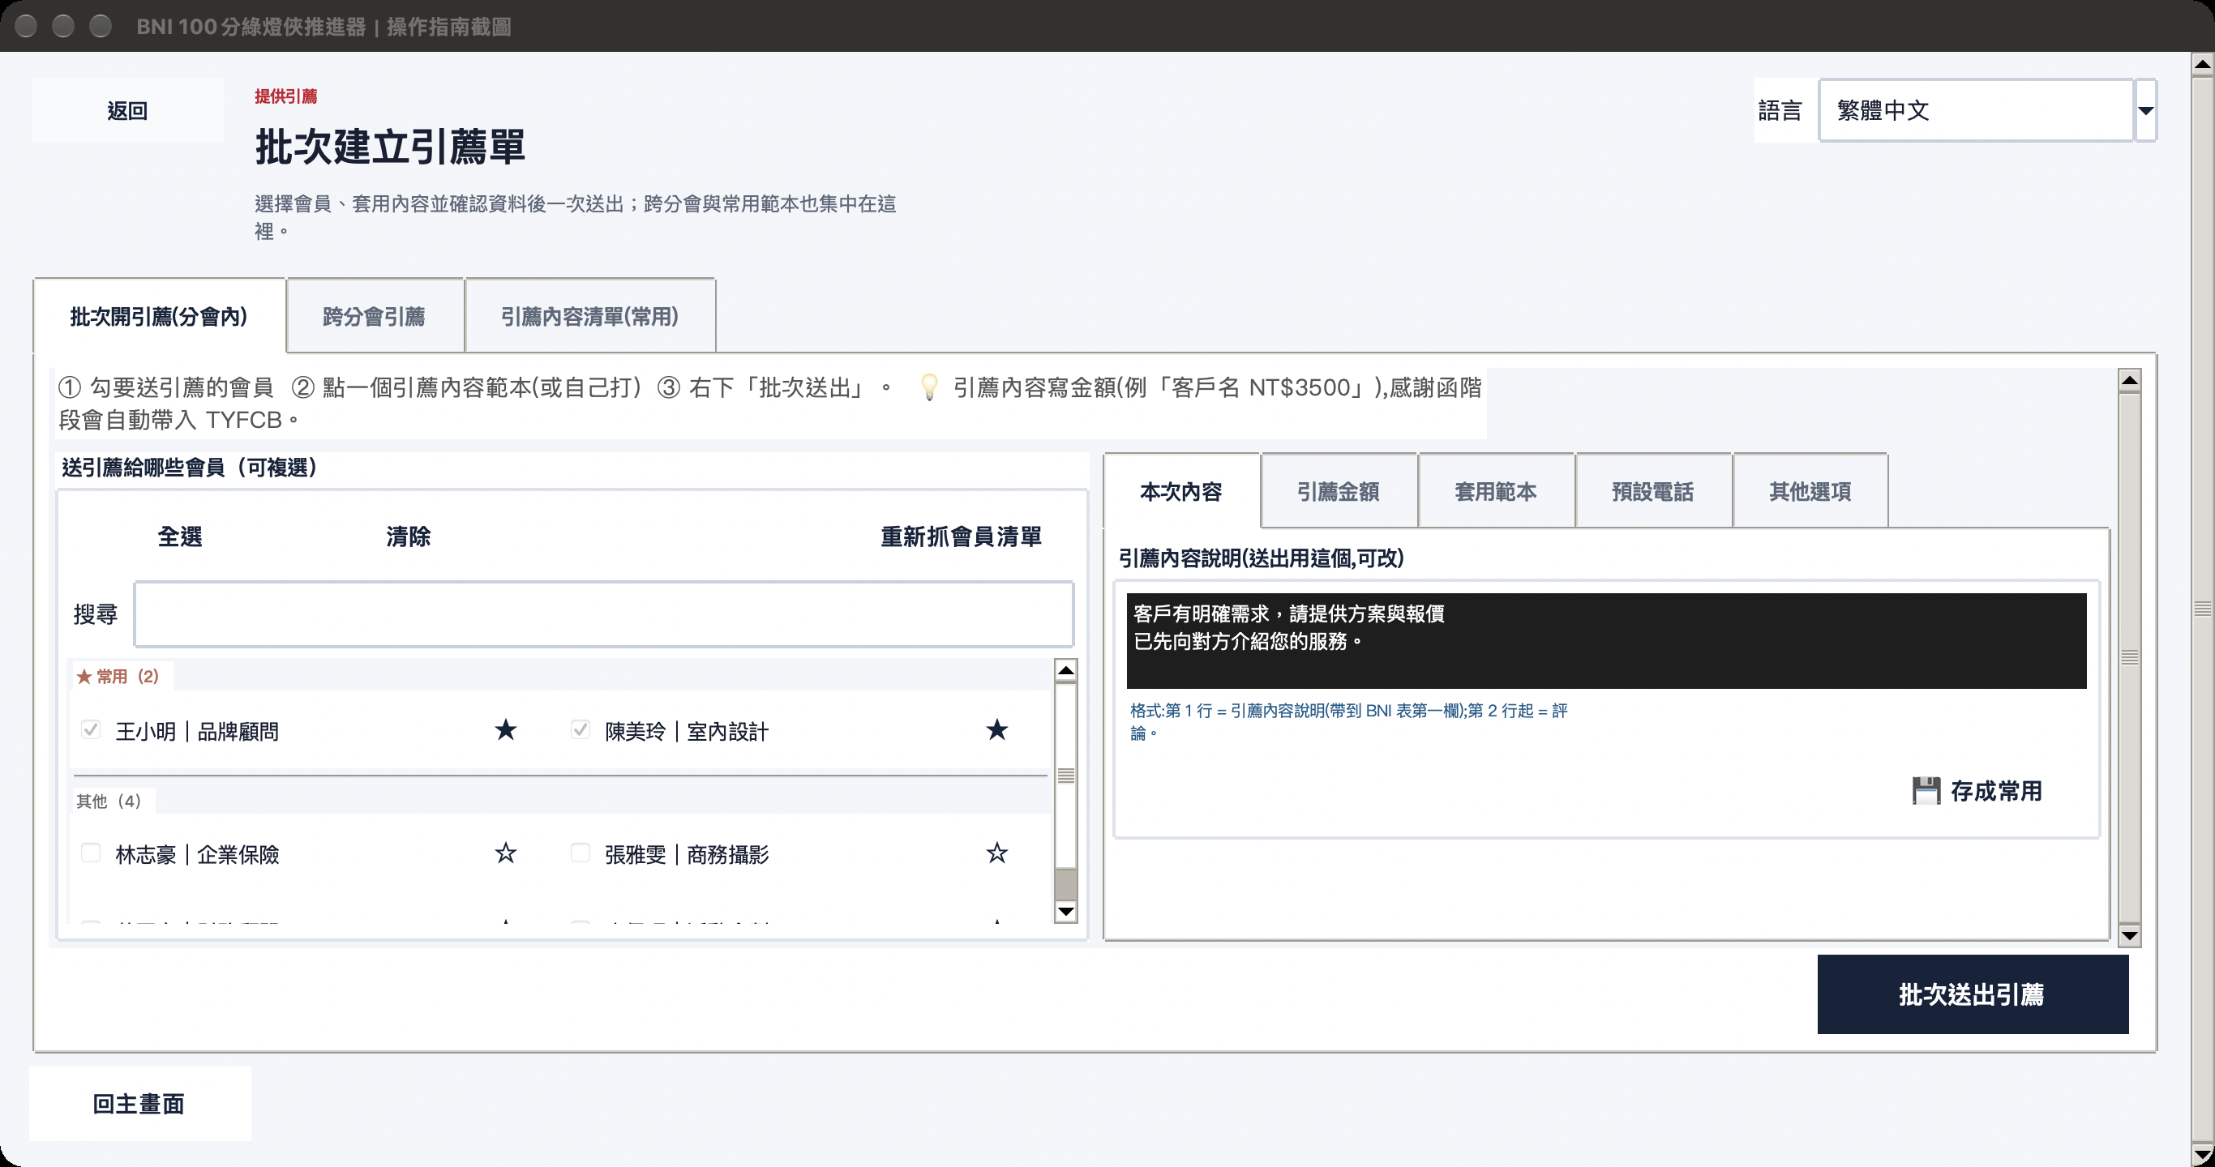Click the content panel scroll-up arrow
The height and width of the screenshot is (1167, 2215).
tap(2129, 380)
